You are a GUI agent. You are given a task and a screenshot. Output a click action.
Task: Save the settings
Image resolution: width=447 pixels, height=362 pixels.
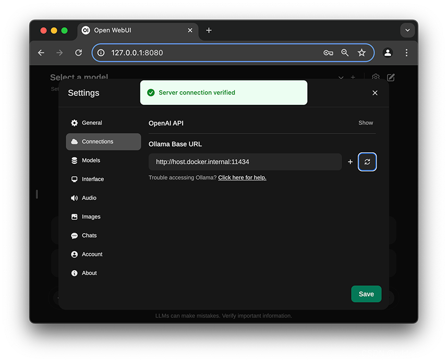366,294
